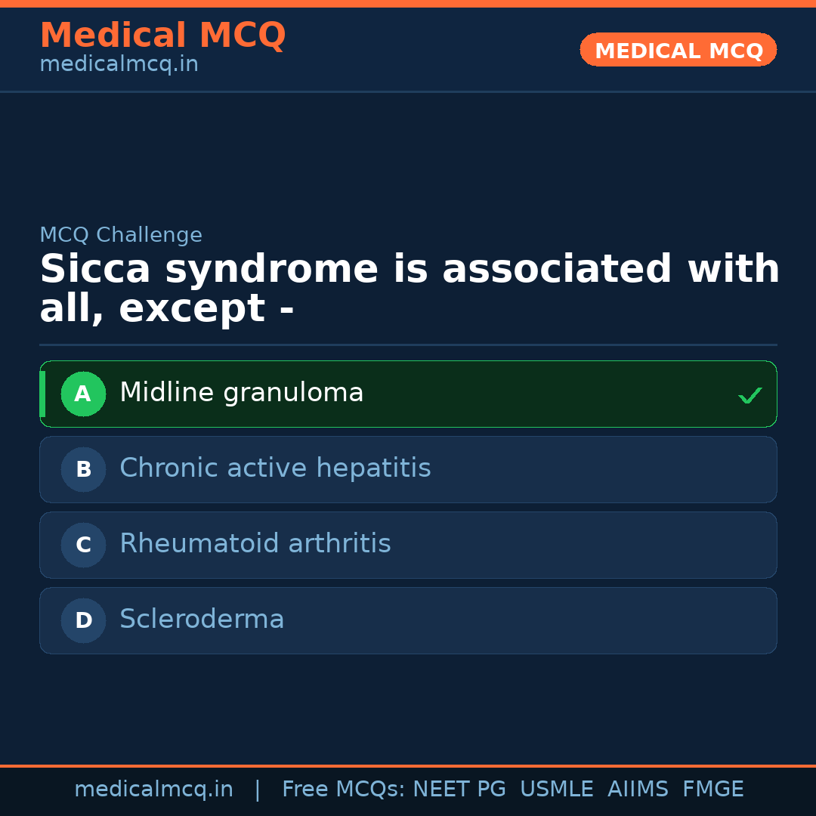The height and width of the screenshot is (816, 816).
Task: Click the green A option circle
Action: tap(83, 394)
